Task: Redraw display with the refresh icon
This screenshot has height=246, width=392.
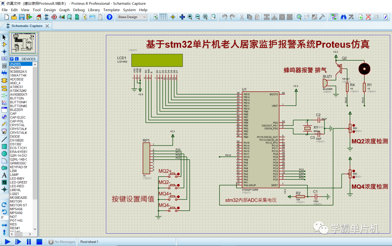Action: [156, 17]
